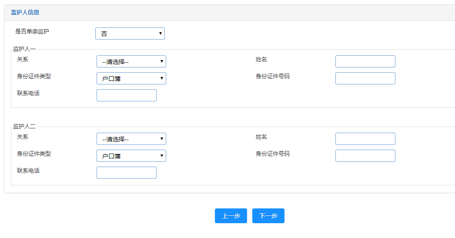455x238 pixels.
Task: Go back with the 上一步 button
Action: point(231,216)
